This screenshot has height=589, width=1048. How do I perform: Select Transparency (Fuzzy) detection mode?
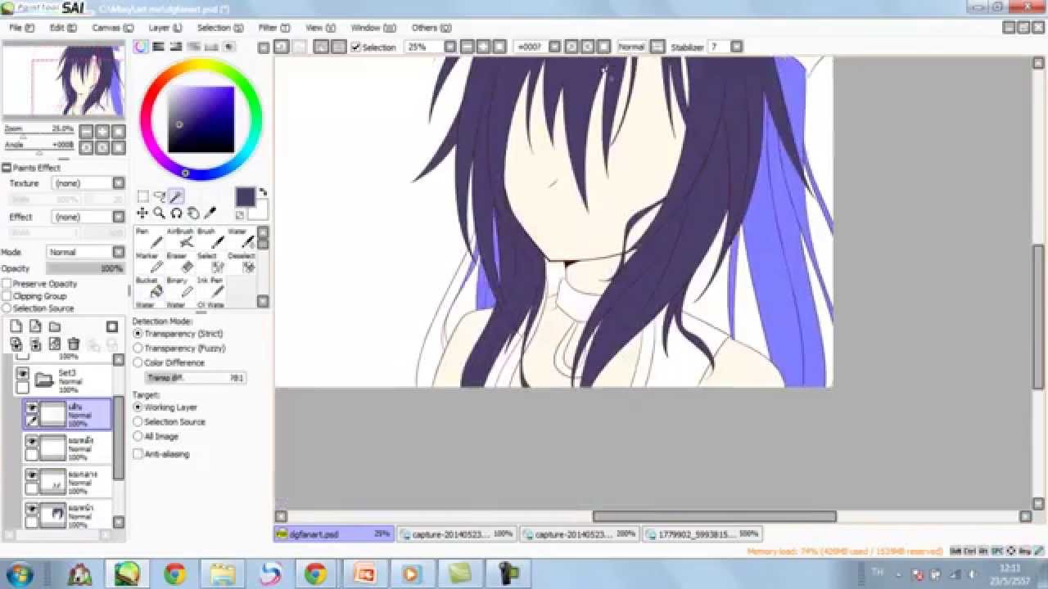[138, 348]
